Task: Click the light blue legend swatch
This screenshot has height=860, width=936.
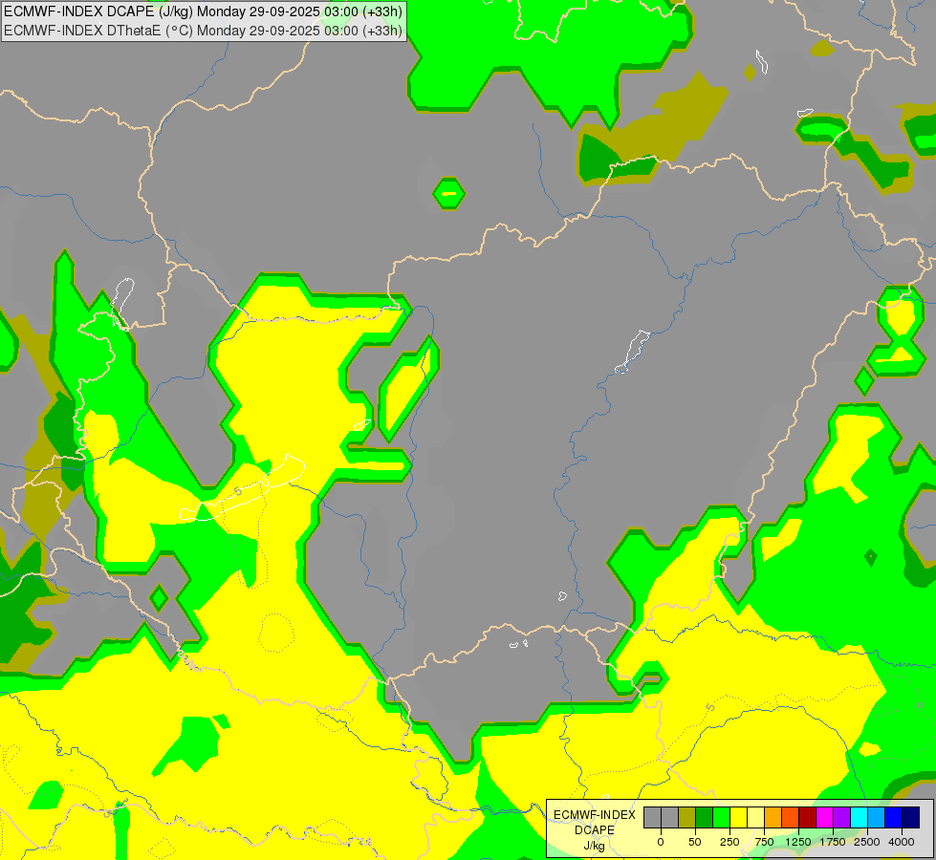Action: click(877, 817)
